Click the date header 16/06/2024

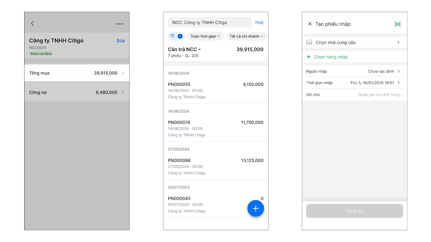[x=179, y=73]
